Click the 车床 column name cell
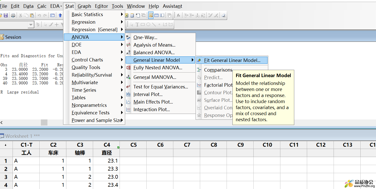This screenshot has width=376, height=189. tap(53, 153)
